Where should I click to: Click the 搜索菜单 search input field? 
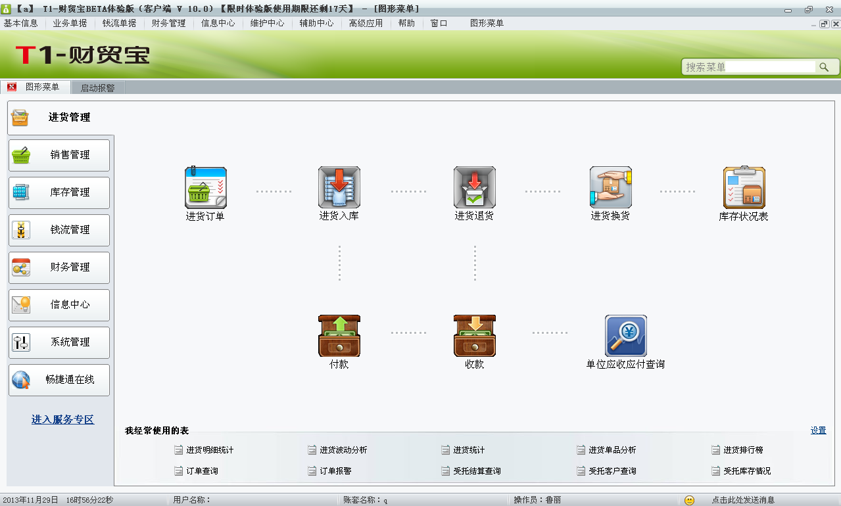pos(749,67)
